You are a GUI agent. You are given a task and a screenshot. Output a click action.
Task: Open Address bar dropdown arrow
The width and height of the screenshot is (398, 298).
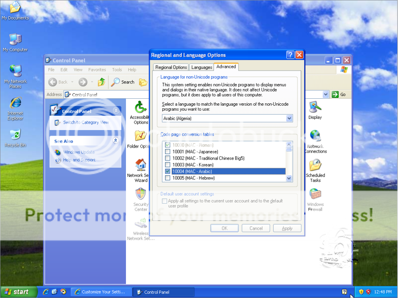(326, 95)
